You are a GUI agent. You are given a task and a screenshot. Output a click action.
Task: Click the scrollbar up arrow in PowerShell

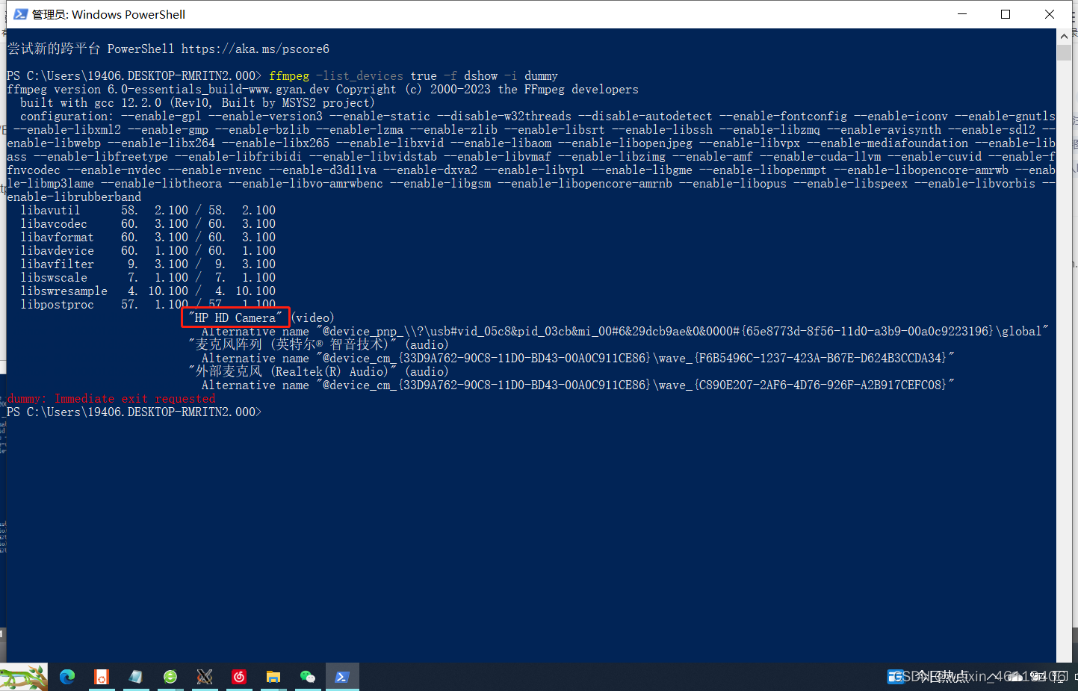[x=1064, y=36]
